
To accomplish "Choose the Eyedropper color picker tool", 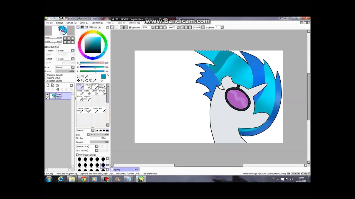I will pyautogui.click(x=95, y=80).
